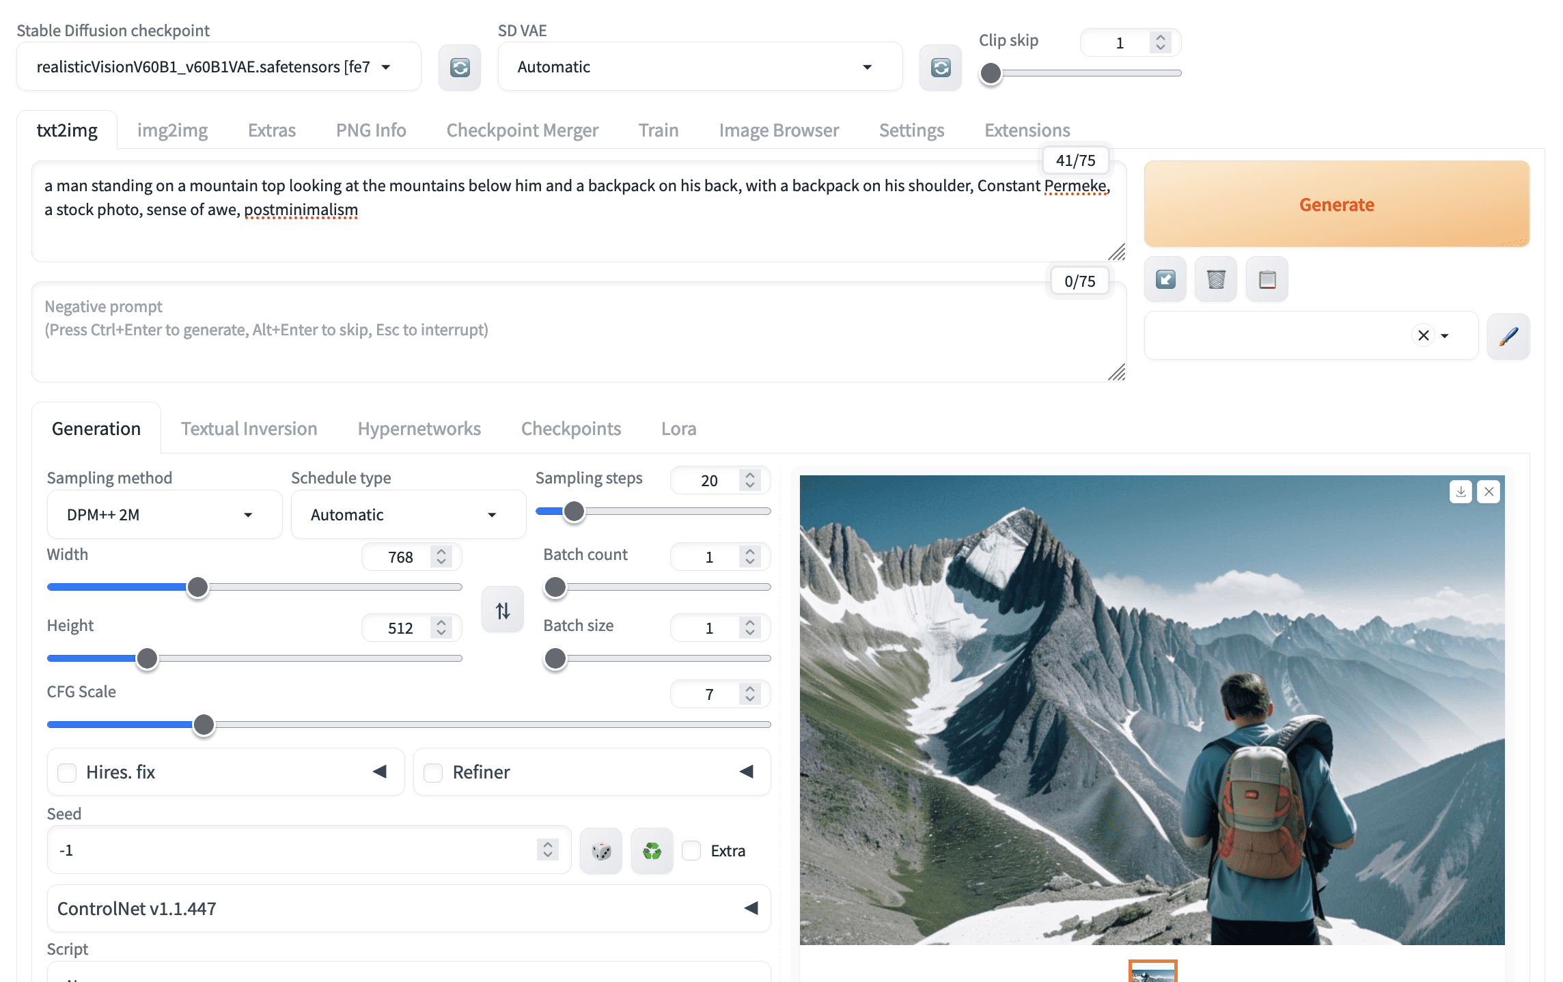
Task: Click the Sampling steps slider handle
Action: click(x=574, y=511)
